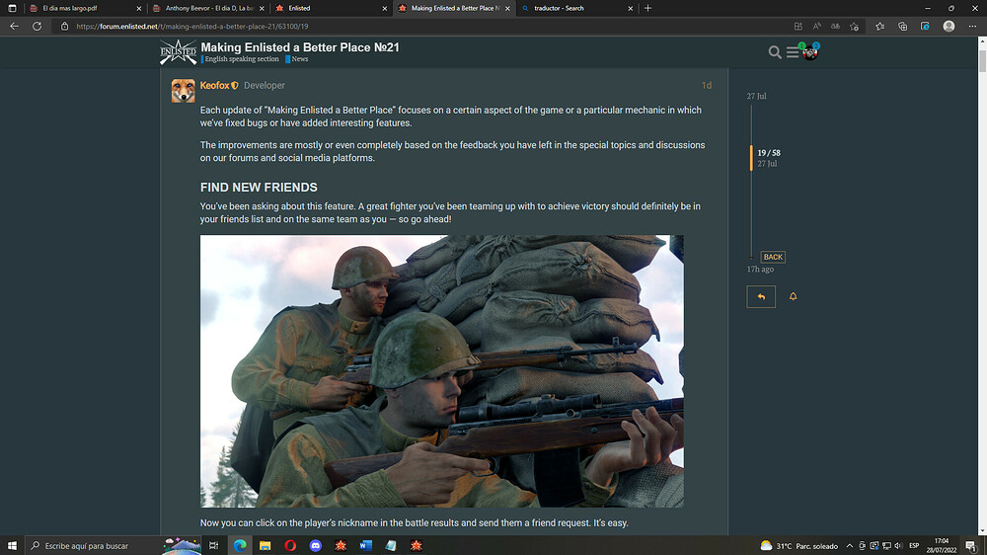Close the El dia mas largo.pdf tab
The width and height of the screenshot is (987, 555).
click(139, 8)
